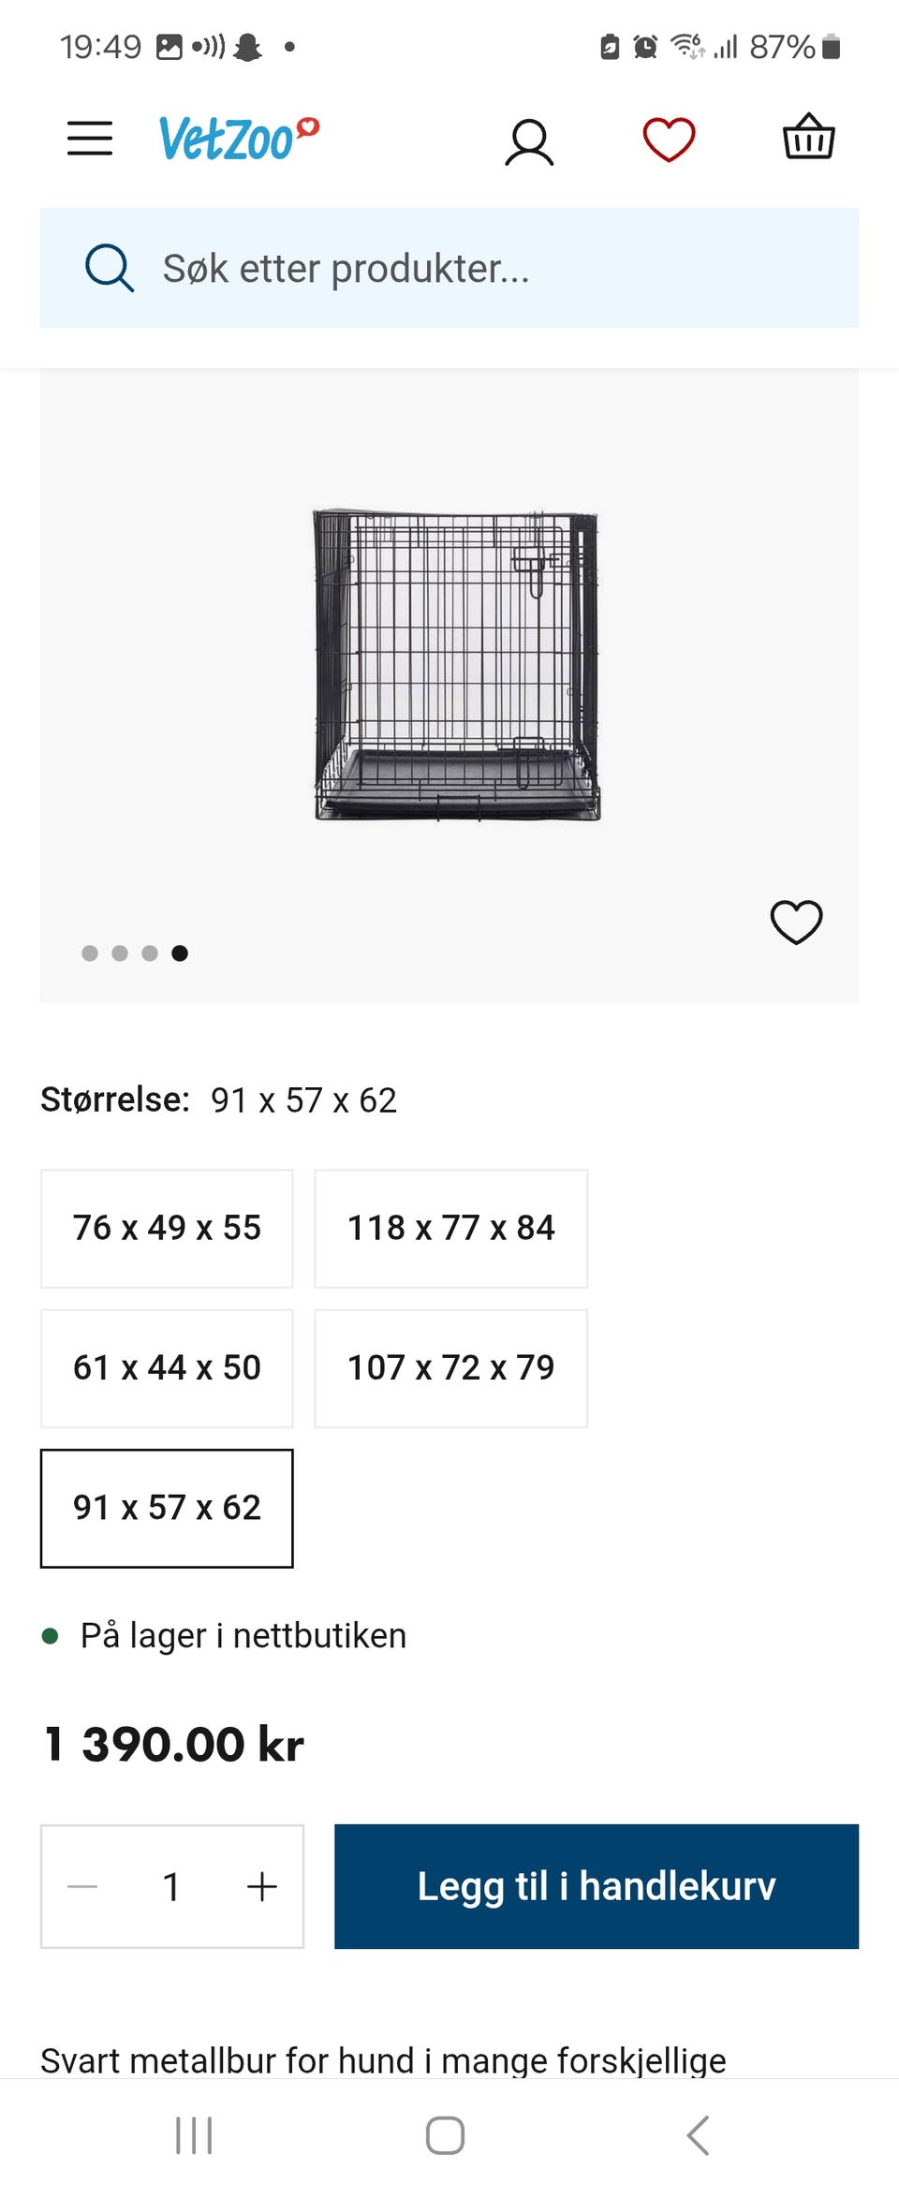Viewport: 899px width, 2198px height.
Task: Jump to first product image dot
Action: click(90, 953)
